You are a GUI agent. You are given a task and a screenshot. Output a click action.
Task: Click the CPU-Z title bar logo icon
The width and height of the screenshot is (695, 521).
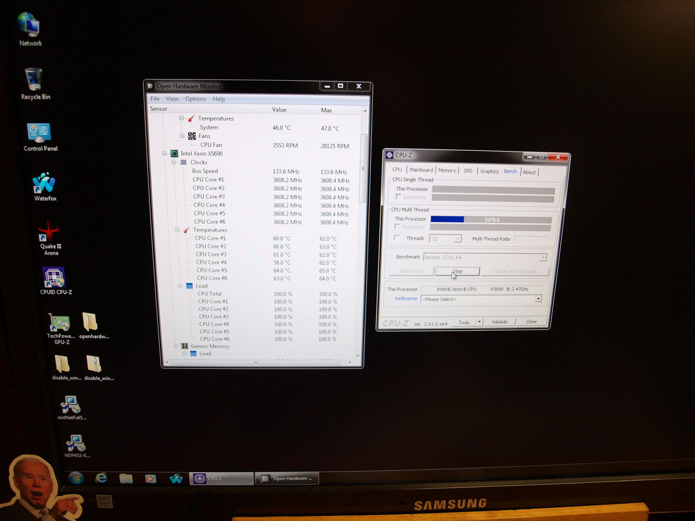pyautogui.click(x=389, y=155)
